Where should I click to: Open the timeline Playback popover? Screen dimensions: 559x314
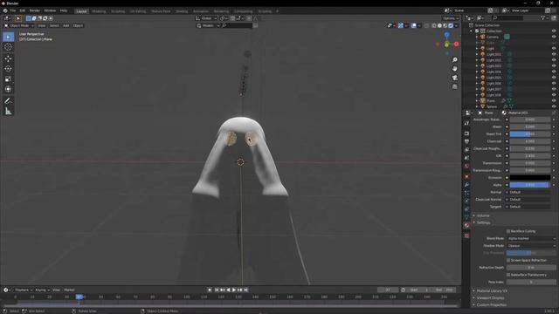[x=24, y=290]
